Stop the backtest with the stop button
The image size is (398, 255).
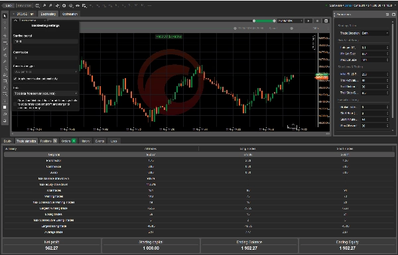click(317, 21)
